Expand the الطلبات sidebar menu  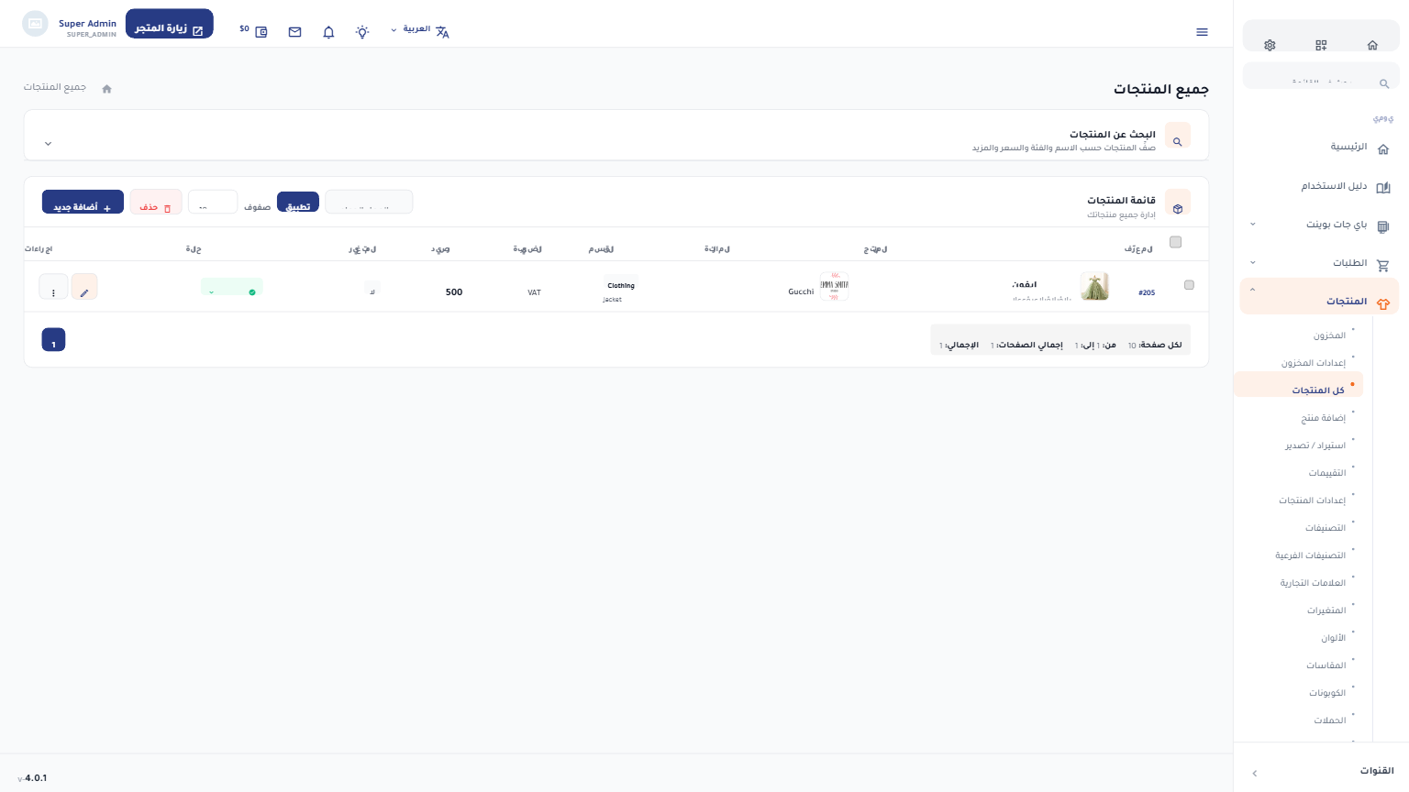tap(1321, 263)
